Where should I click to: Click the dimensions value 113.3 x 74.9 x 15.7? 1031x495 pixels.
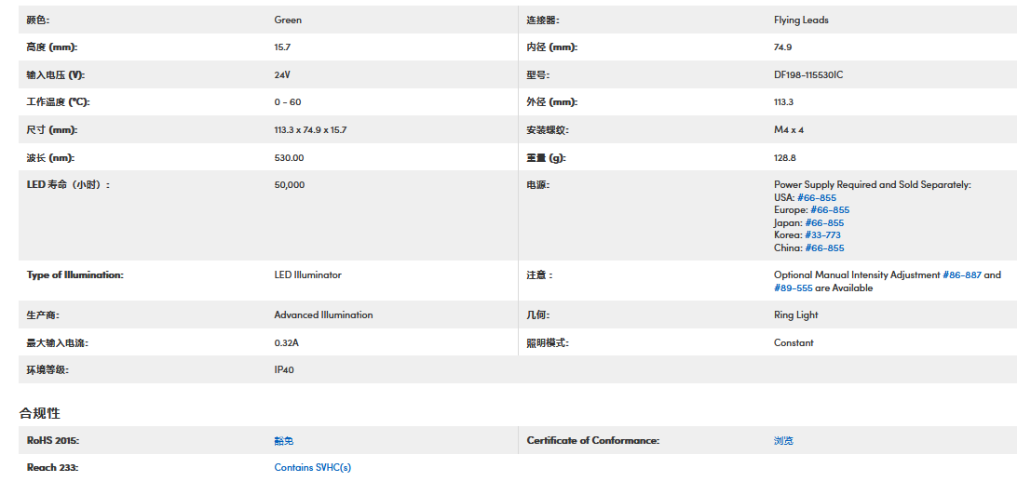click(x=317, y=130)
